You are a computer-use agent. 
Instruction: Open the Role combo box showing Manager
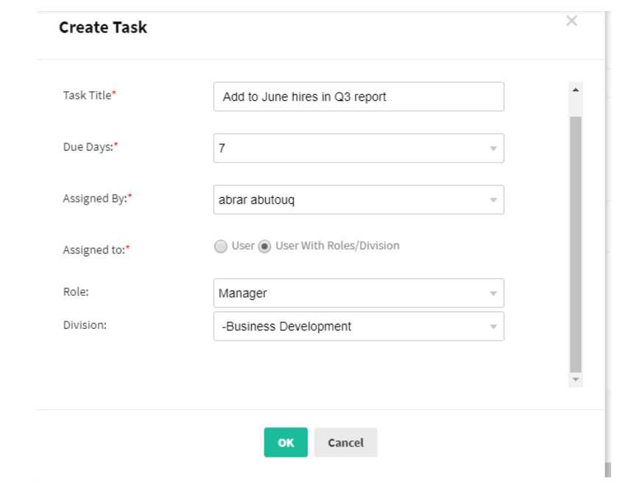point(359,293)
